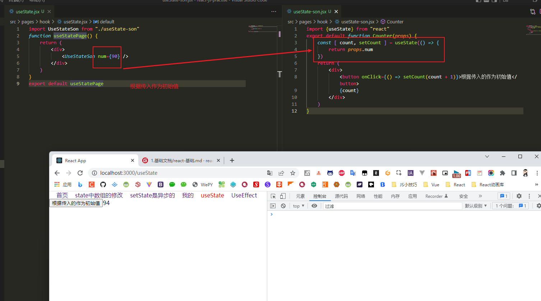
Task: Open the Vue bookmarks folder
Action: tap(431, 184)
